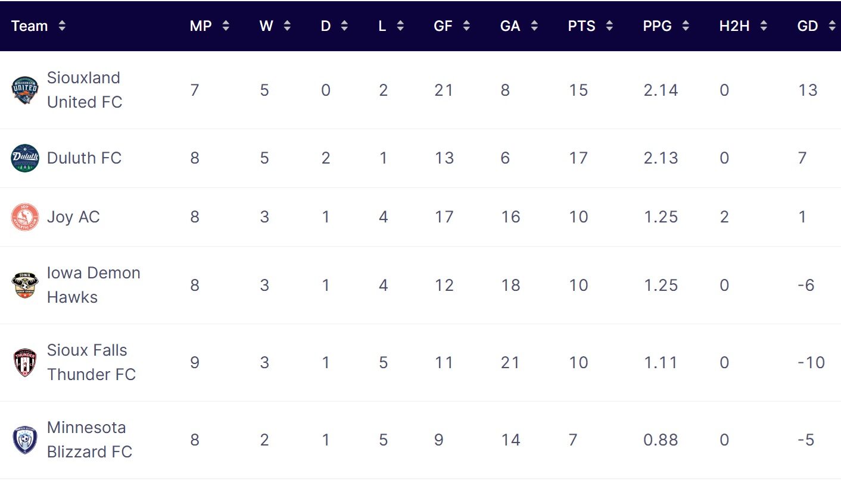Sort table by the Team column arrows
The image size is (841, 480).
click(x=62, y=26)
